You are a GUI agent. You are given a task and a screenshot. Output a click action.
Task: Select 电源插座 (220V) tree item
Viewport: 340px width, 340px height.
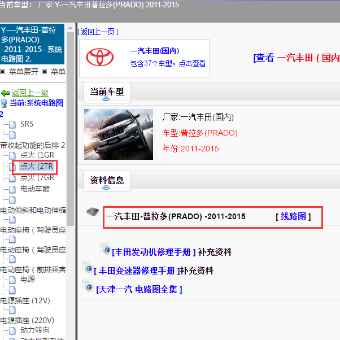pyautogui.click(x=27, y=320)
